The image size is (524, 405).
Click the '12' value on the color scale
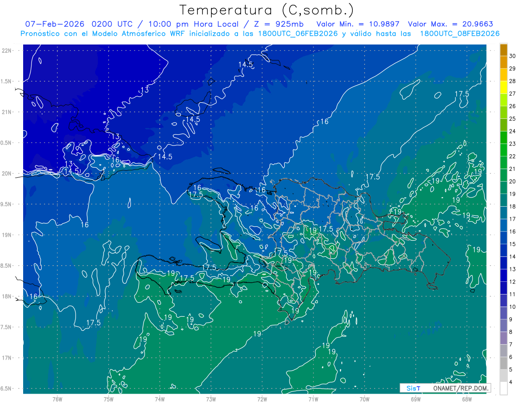pos(512,282)
